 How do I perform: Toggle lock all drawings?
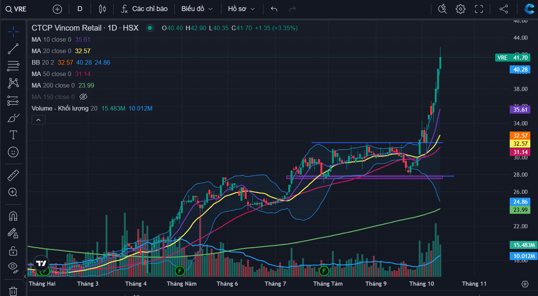click(x=13, y=250)
